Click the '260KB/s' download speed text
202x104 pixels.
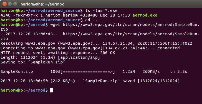[x=151, y=71]
